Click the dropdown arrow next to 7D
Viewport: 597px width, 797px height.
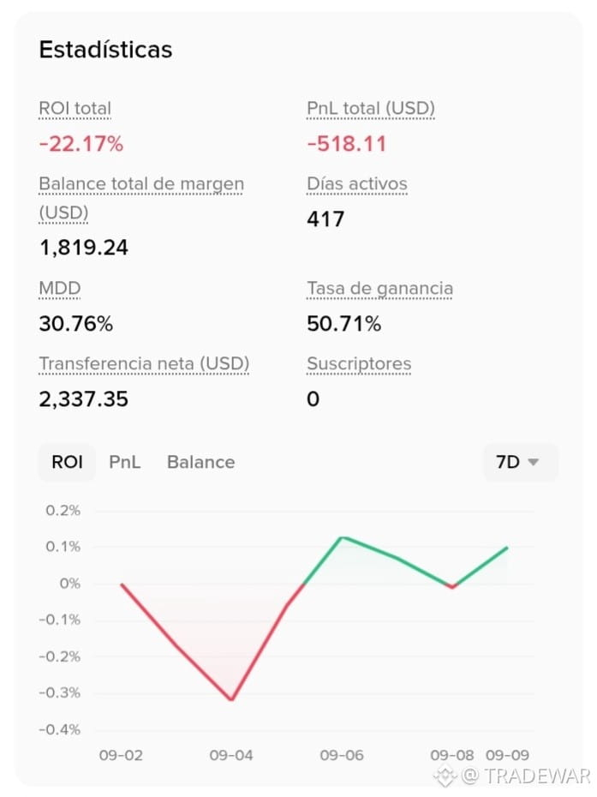tap(533, 462)
